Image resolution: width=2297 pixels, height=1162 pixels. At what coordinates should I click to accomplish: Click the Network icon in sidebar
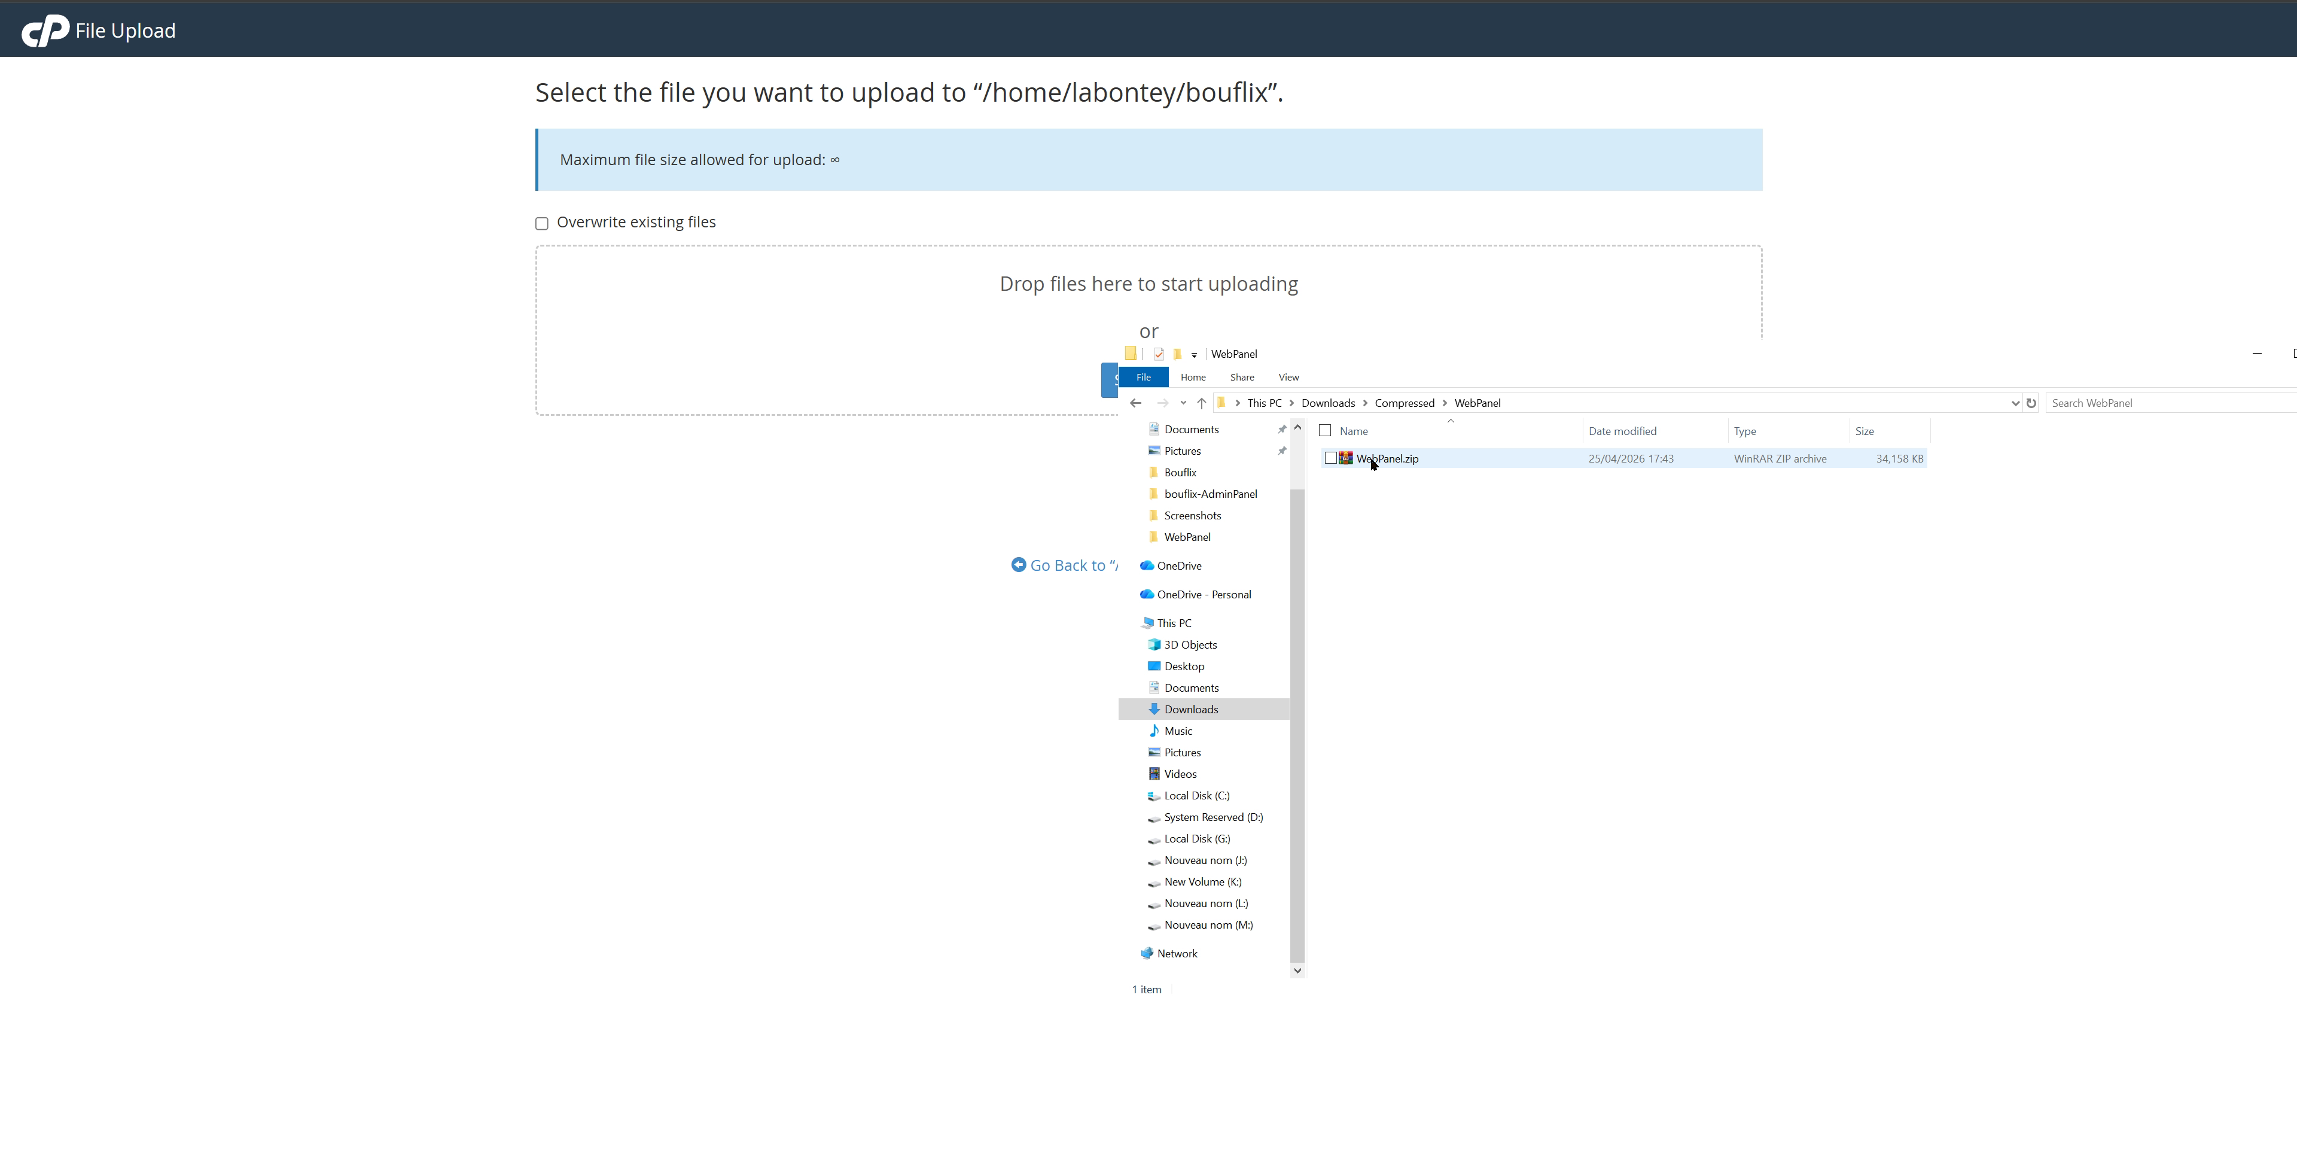pyautogui.click(x=1147, y=953)
